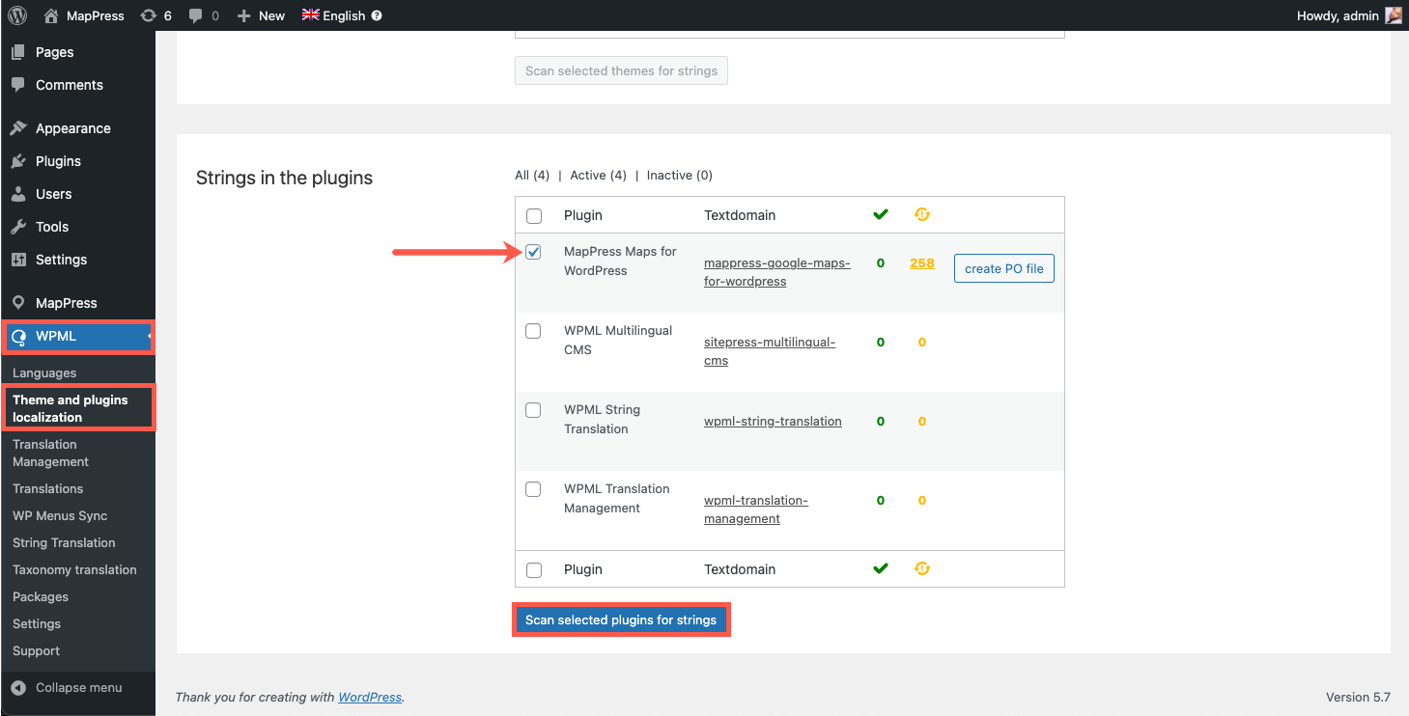
Task: Click the WordPress logo icon
Action: point(17,15)
